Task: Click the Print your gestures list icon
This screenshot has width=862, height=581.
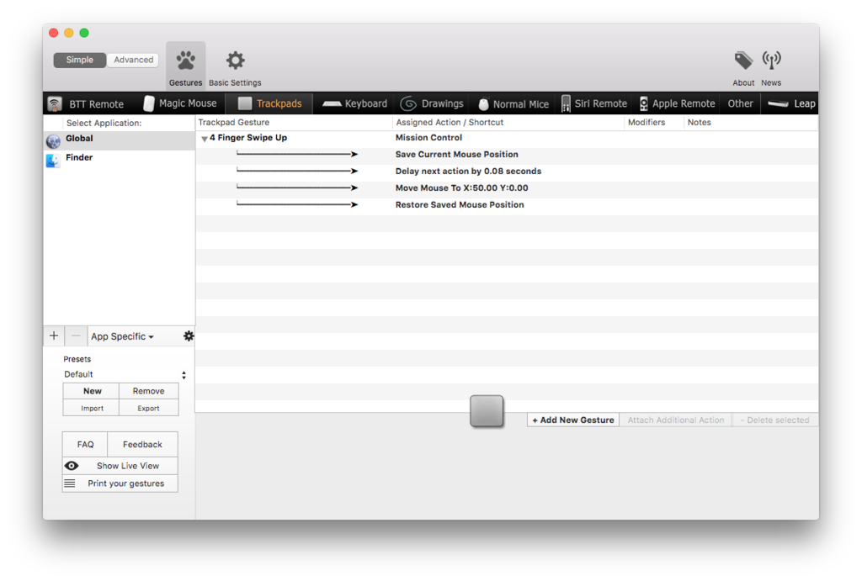Action: click(70, 483)
